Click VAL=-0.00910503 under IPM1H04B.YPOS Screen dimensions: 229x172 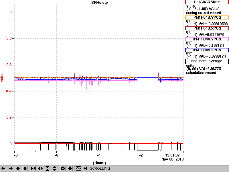[x=213, y=24]
